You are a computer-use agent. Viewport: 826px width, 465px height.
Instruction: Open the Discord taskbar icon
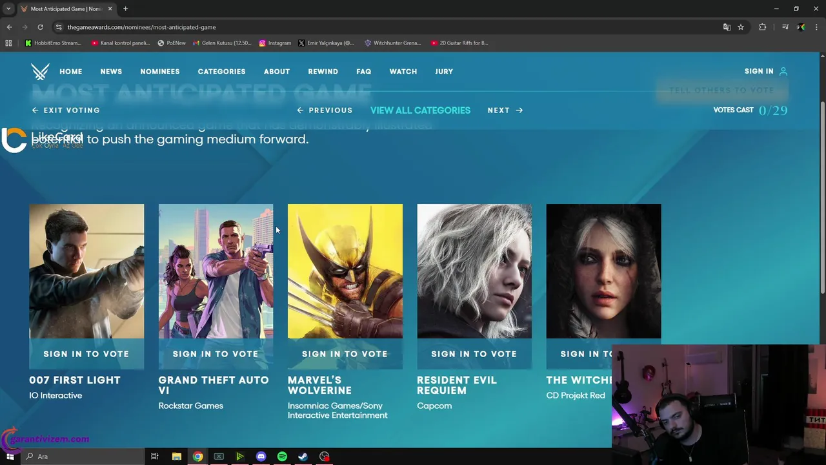tap(261, 457)
